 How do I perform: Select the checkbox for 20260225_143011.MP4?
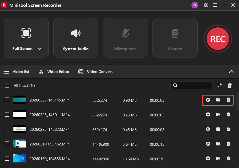pyautogui.click(x=7, y=115)
